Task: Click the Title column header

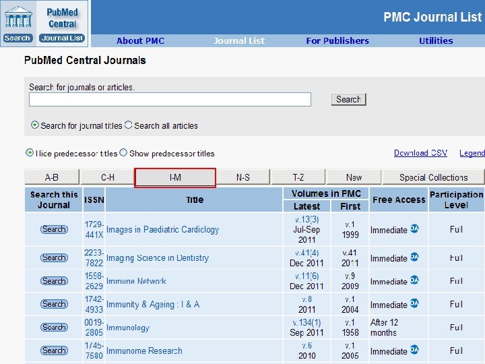Action: pyautogui.click(x=195, y=200)
